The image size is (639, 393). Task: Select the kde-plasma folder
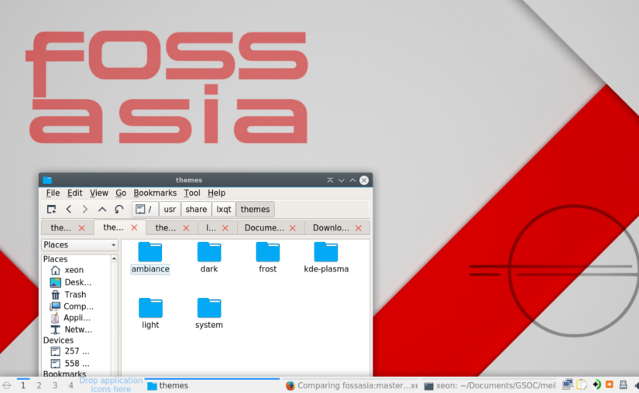coord(326,252)
